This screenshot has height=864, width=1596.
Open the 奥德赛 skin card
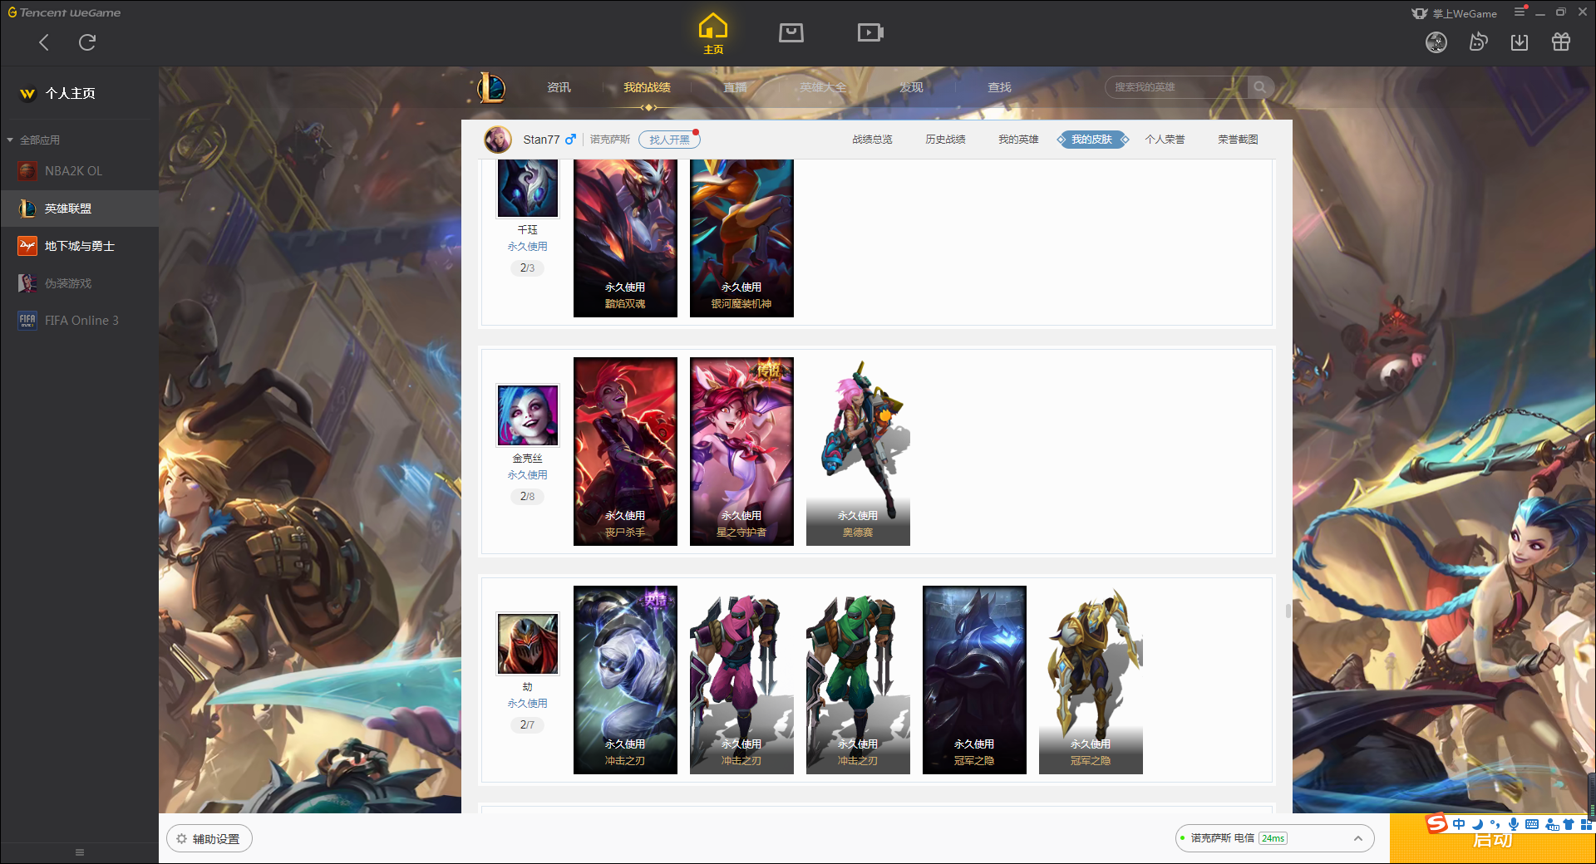[858, 452]
